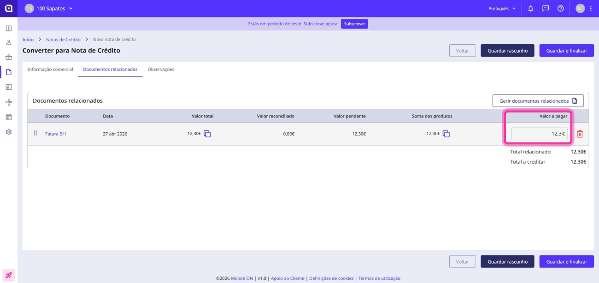
Task: Click the bottom Voltar button
Action: point(462,261)
